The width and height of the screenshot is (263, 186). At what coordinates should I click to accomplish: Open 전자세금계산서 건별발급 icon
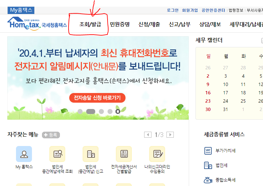(x=124, y=154)
